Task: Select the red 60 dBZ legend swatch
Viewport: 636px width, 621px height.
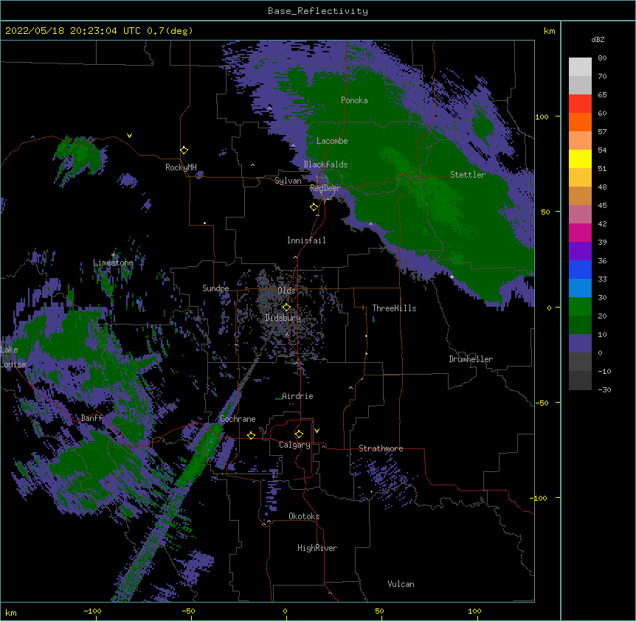Action: pyautogui.click(x=580, y=103)
